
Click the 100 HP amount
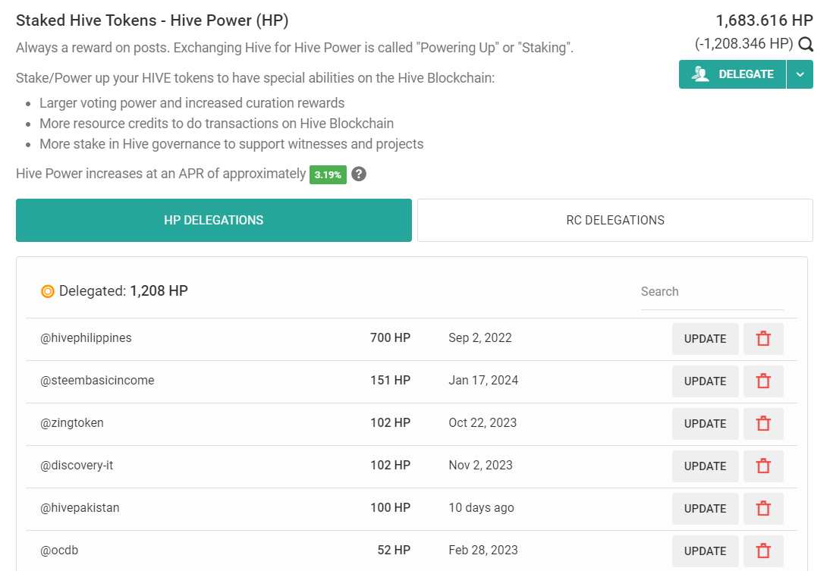click(x=391, y=508)
